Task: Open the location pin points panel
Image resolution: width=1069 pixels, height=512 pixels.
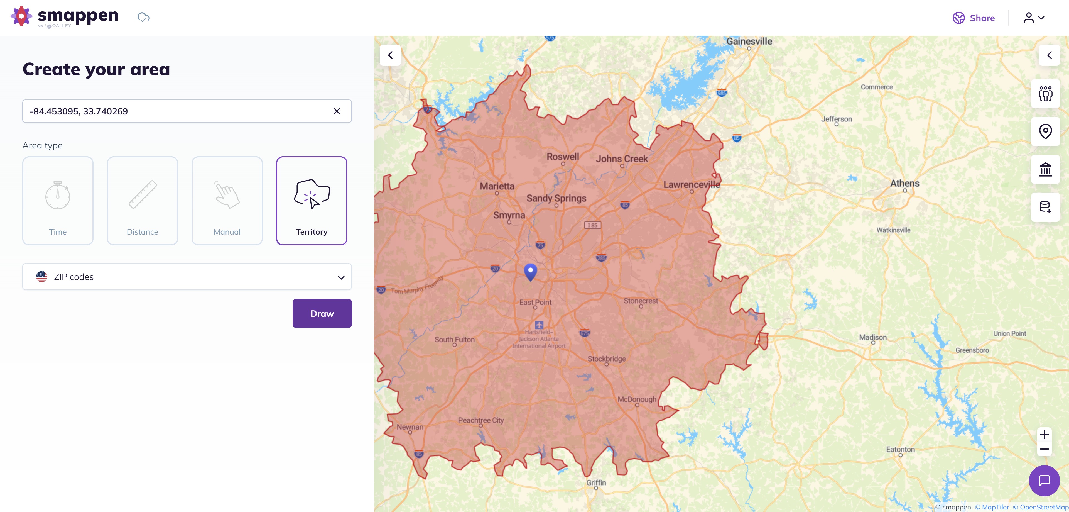Action: (1045, 132)
